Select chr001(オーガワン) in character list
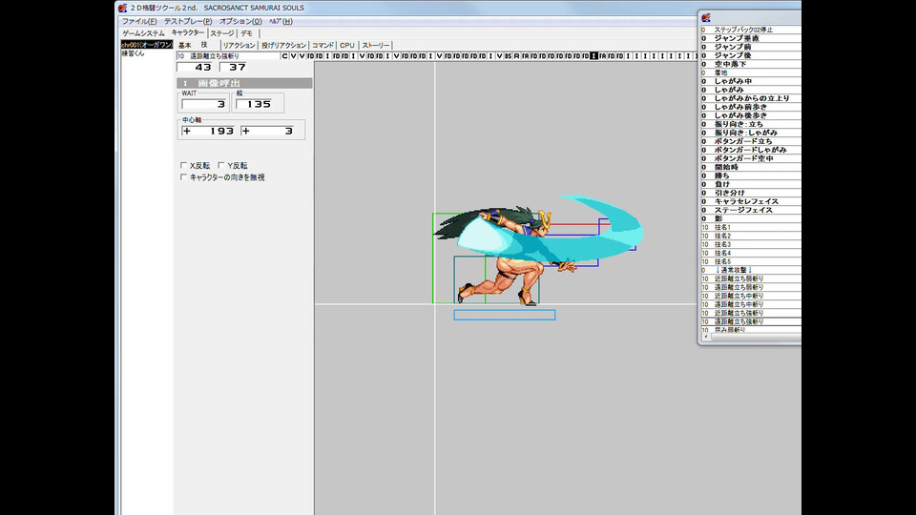The width and height of the screenshot is (916, 515). click(147, 45)
